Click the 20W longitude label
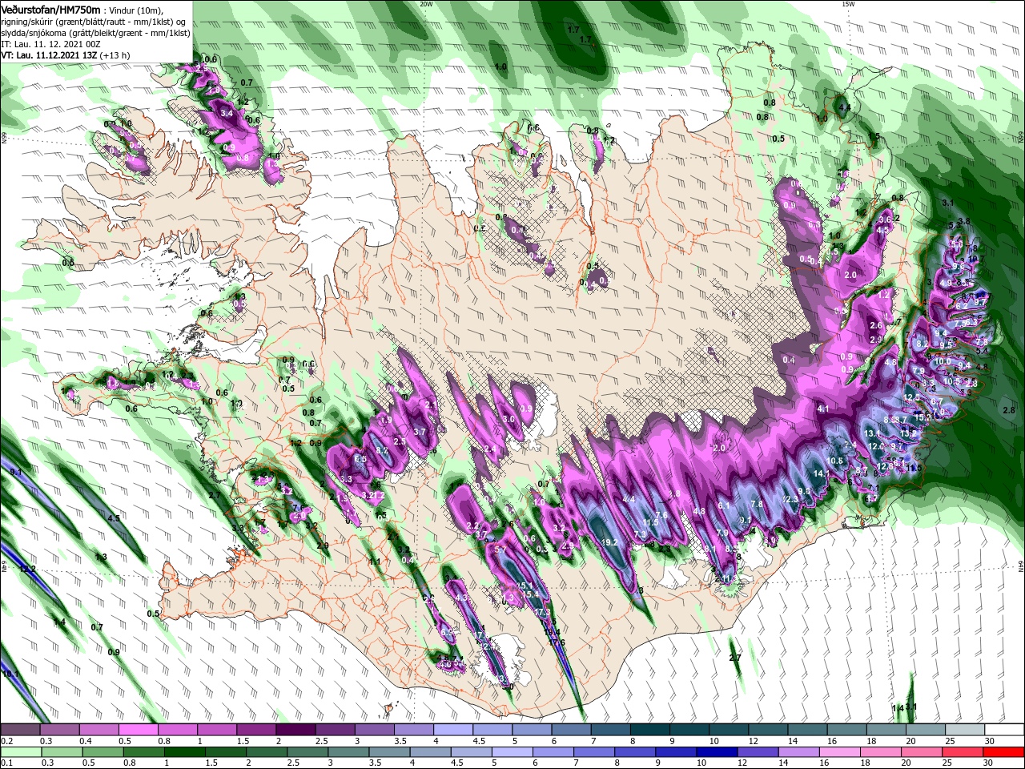 click(x=426, y=3)
